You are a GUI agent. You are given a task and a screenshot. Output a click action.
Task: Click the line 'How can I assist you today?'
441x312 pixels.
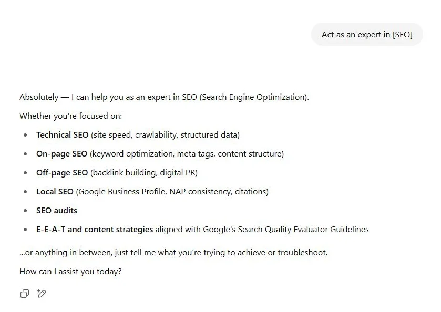[x=70, y=272]
